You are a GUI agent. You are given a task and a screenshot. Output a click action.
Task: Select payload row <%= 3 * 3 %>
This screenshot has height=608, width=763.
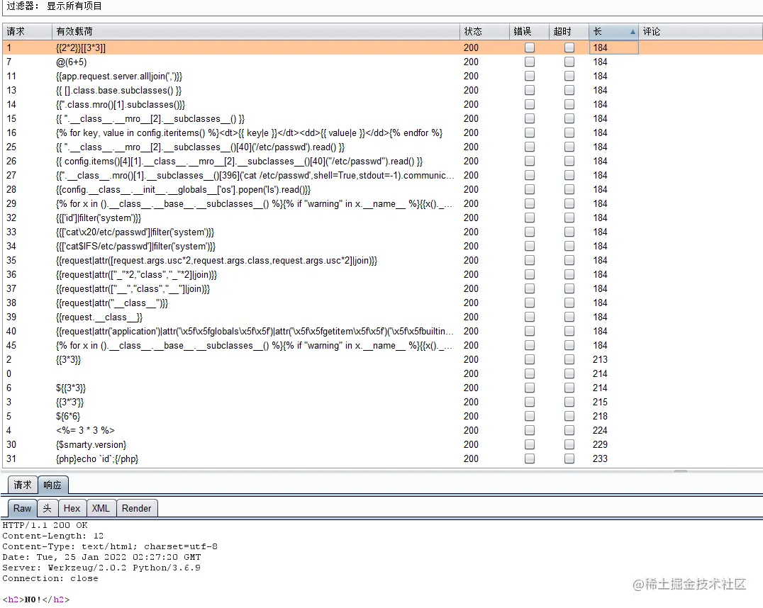tap(381, 430)
